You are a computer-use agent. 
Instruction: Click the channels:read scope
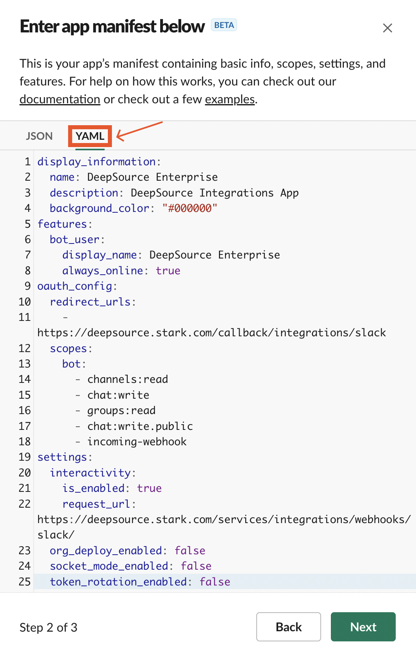(x=128, y=379)
